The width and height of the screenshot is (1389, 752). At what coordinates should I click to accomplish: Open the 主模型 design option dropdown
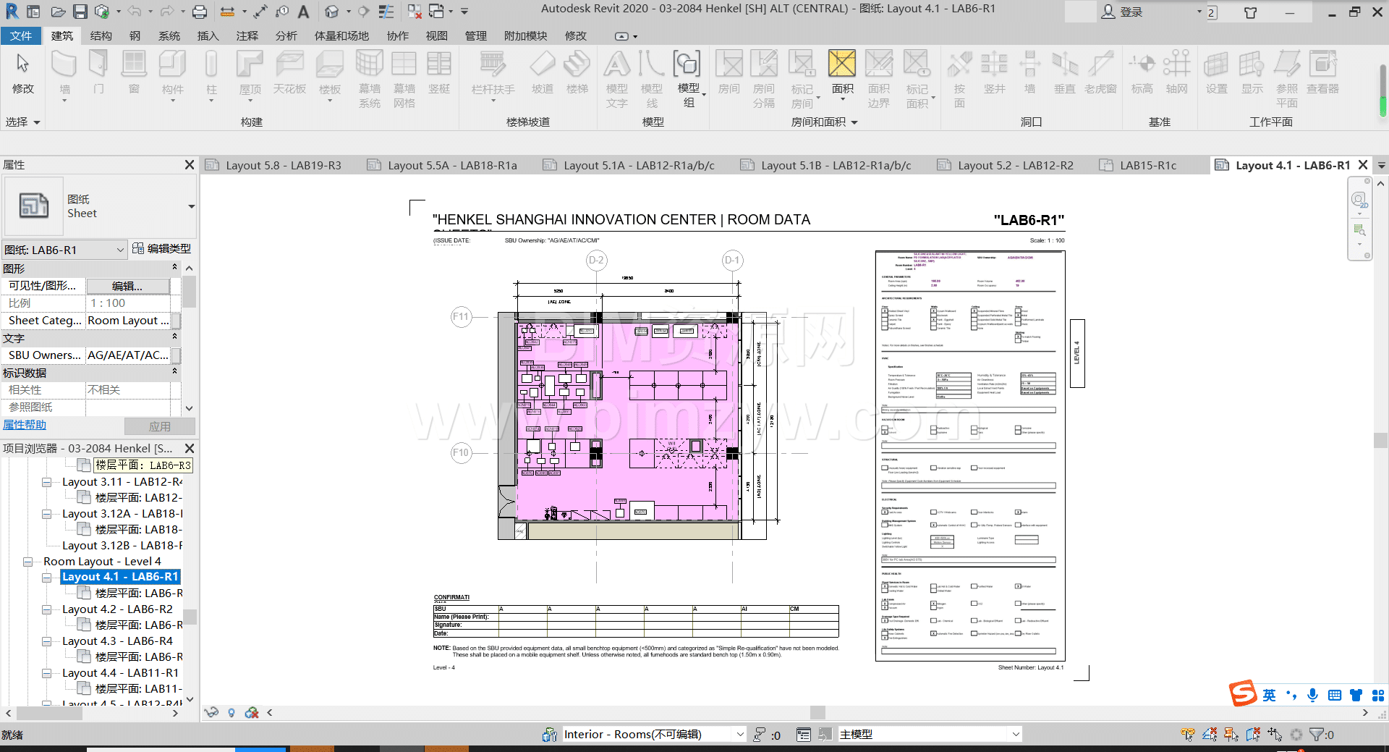(1016, 735)
